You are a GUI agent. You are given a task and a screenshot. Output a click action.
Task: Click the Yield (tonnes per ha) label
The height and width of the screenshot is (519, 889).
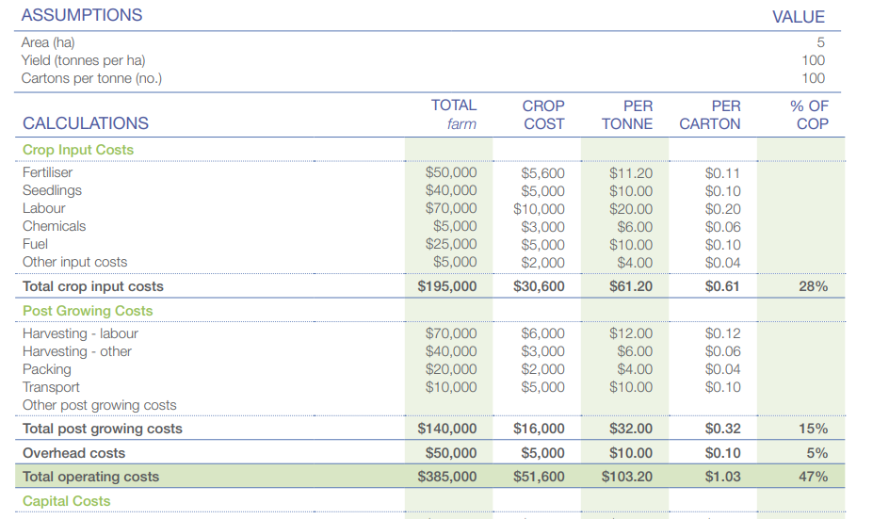(x=83, y=60)
